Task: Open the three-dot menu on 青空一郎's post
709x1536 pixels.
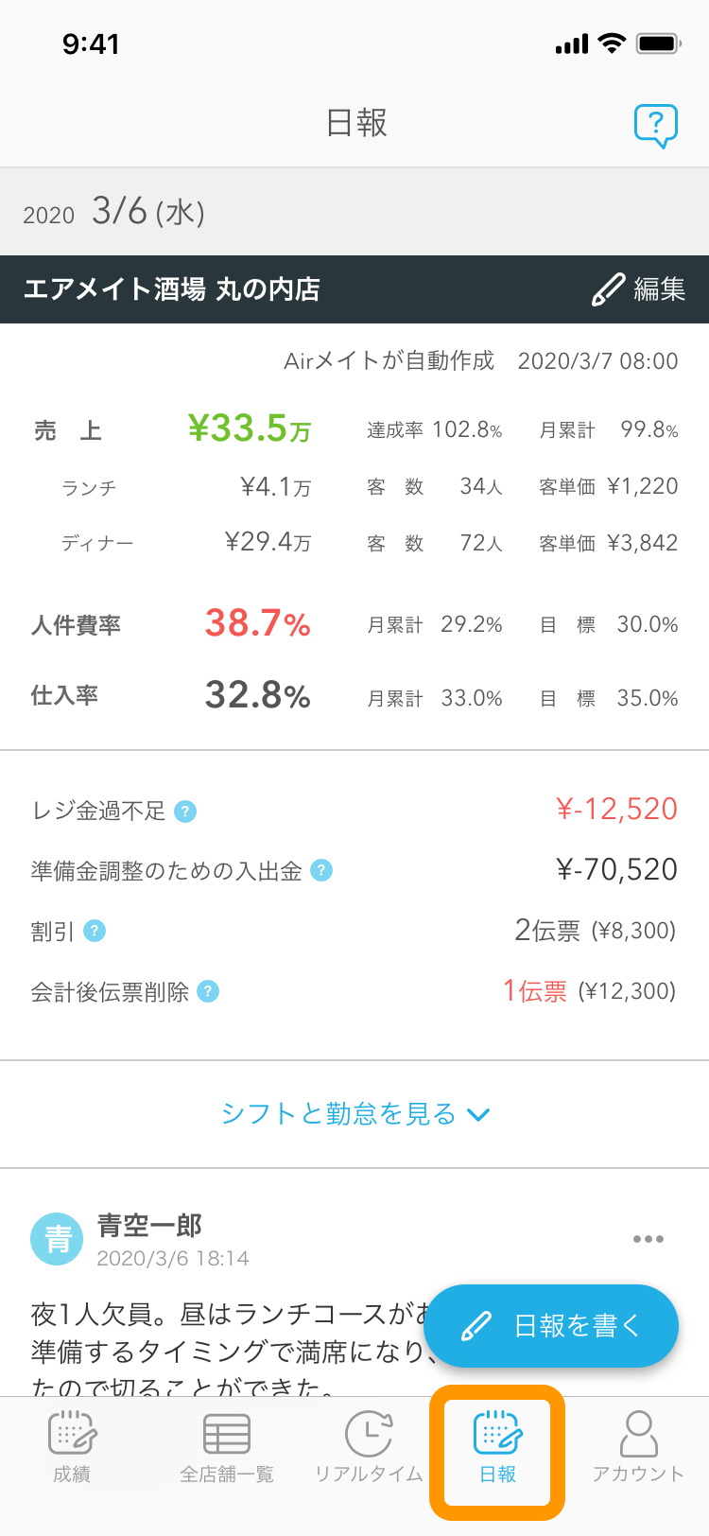Action: coord(648,1239)
